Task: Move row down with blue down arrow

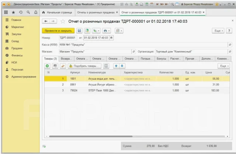Action: [x=122, y=66]
